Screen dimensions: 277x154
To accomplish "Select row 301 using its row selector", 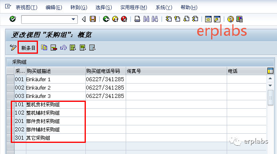I will (x=10, y=138).
